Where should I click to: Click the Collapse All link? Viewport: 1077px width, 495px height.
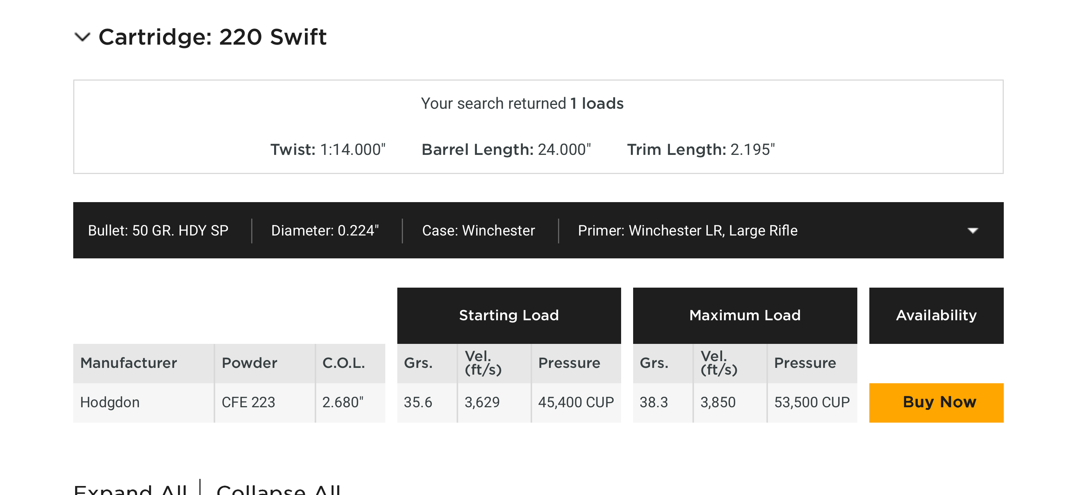[278, 489]
